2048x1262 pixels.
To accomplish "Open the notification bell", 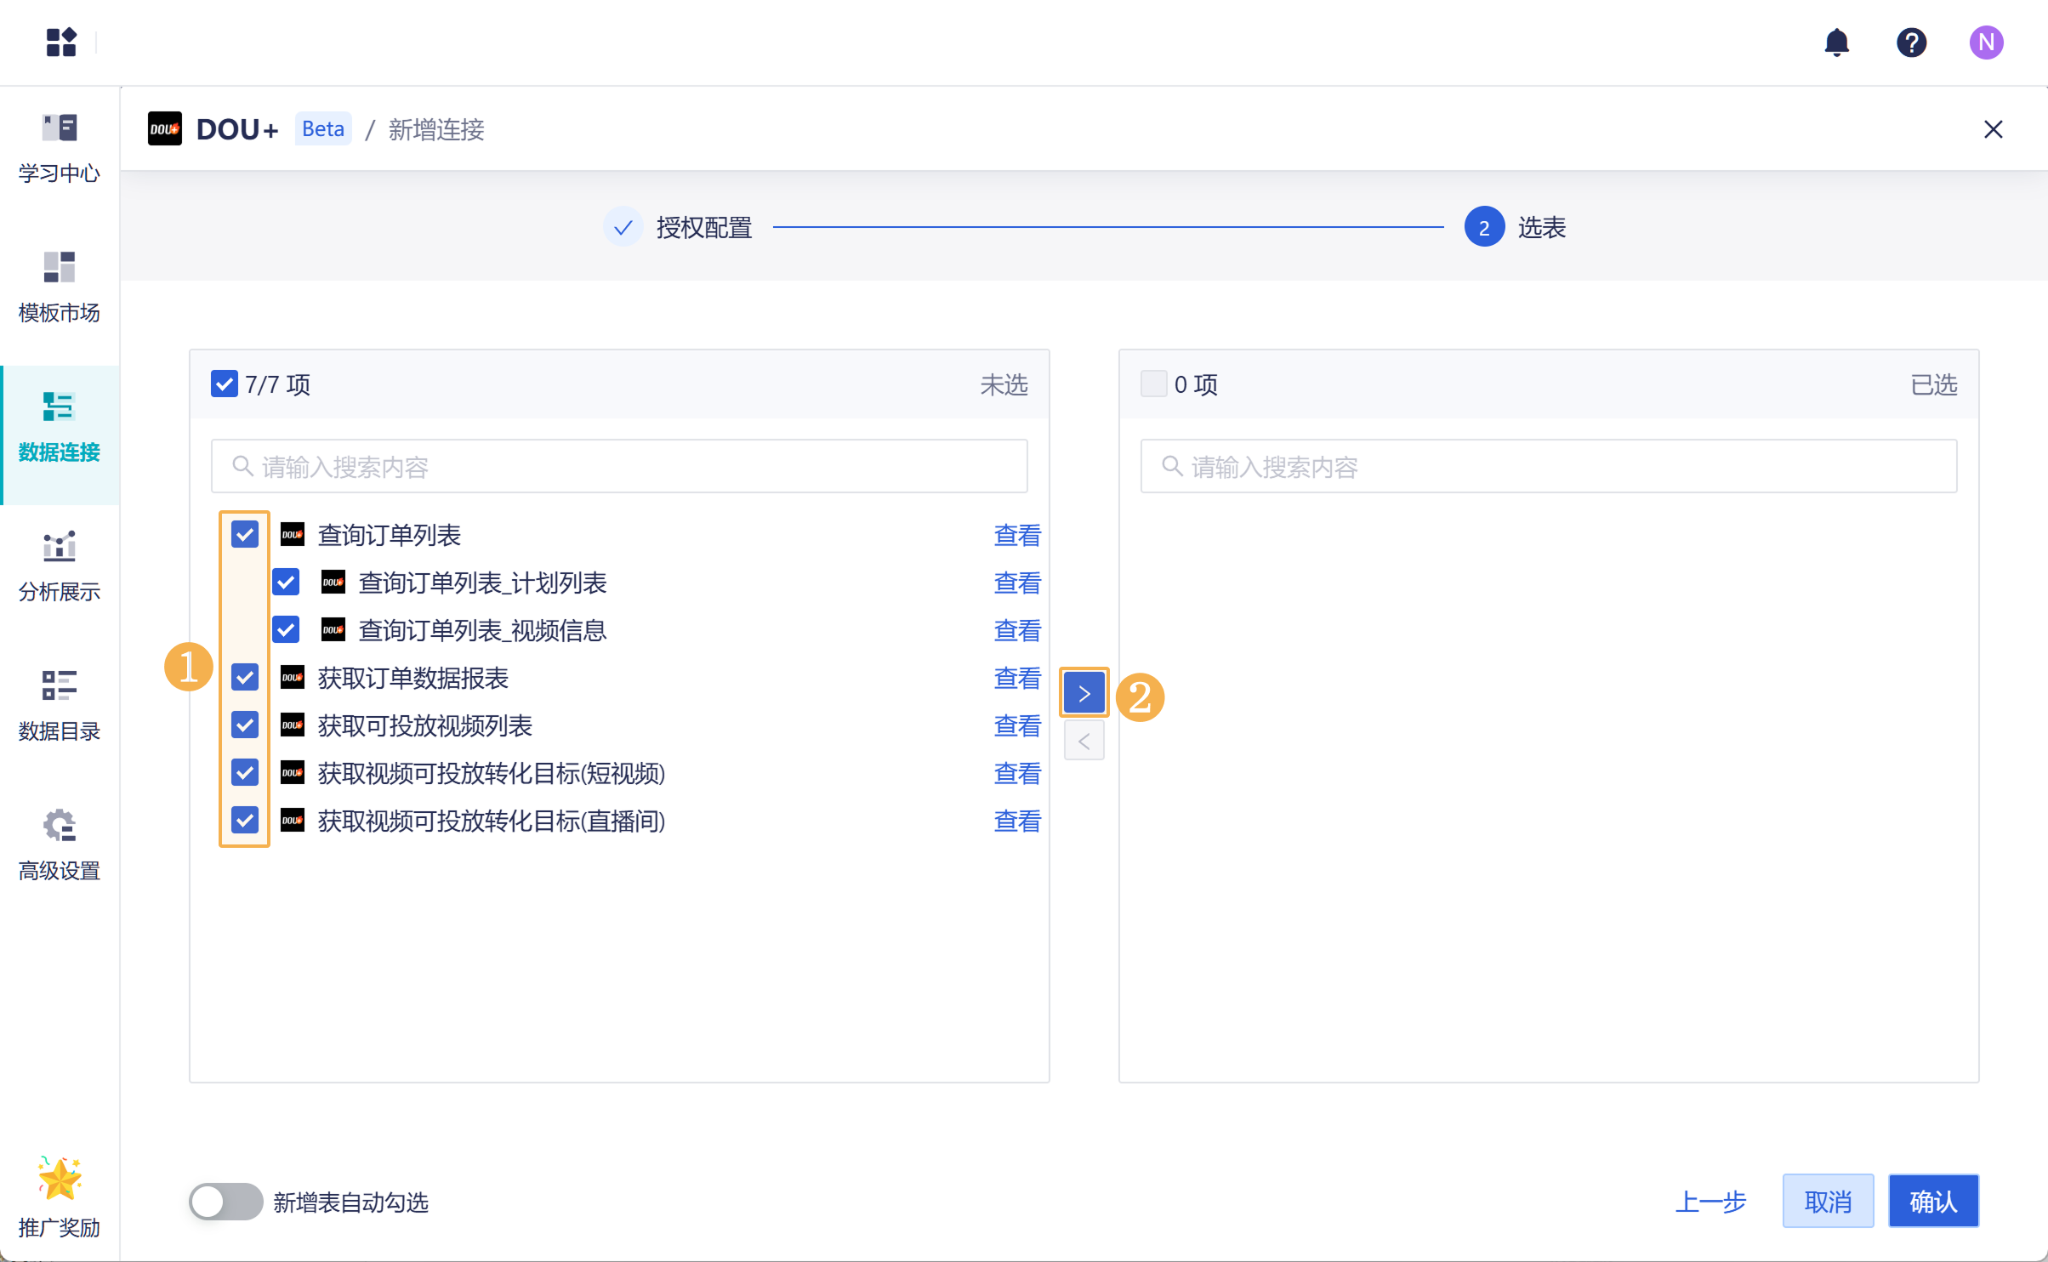I will pos(1838,43).
